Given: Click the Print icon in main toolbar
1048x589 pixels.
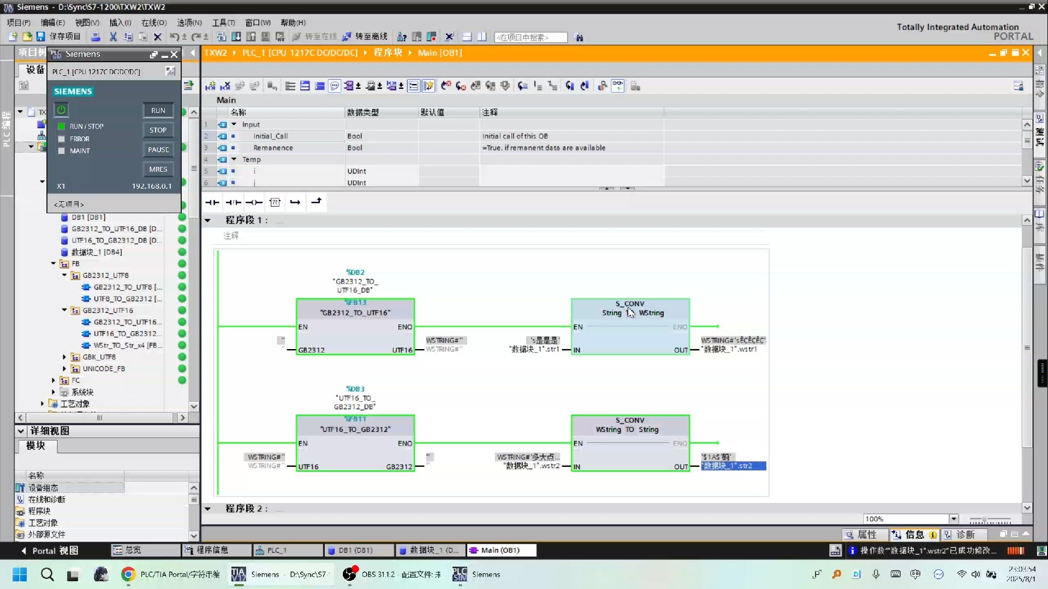Looking at the screenshot, I should (x=96, y=37).
